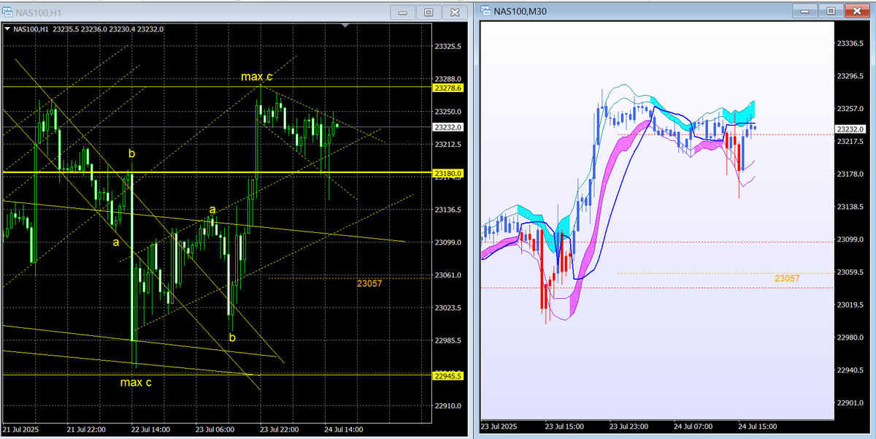Click the NAS100,M30 window title text

click(518, 11)
